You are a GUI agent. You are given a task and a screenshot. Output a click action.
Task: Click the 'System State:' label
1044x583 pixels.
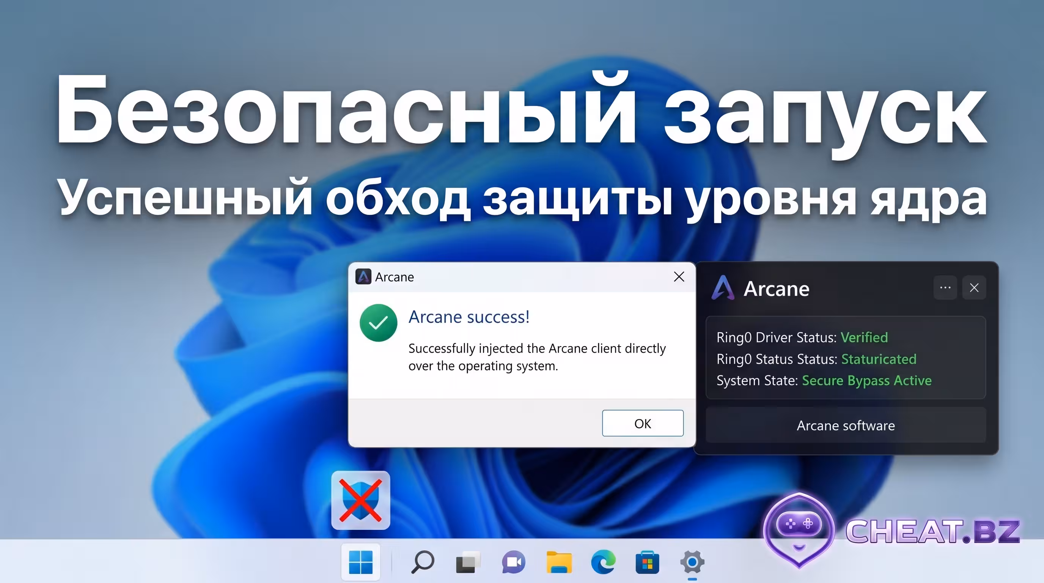pyautogui.click(x=757, y=381)
